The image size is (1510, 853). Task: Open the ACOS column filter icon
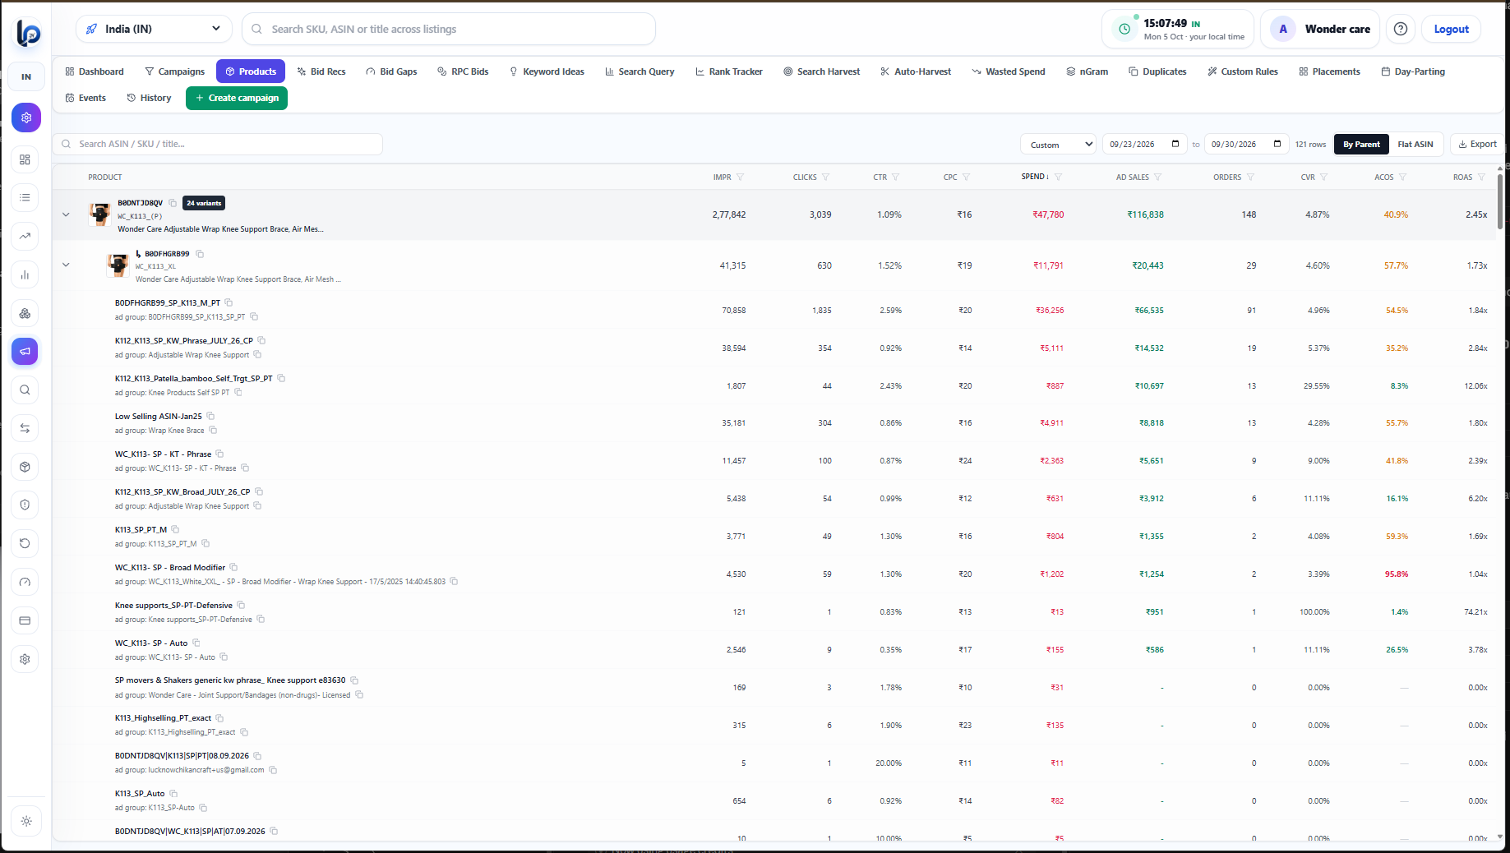(1402, 177)
